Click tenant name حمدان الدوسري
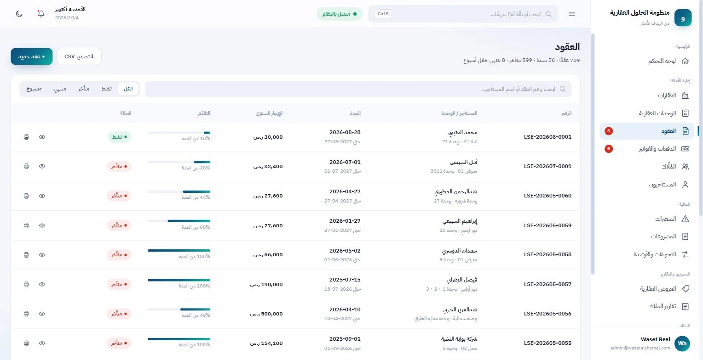703x360 pixels. tap(459, 251)
